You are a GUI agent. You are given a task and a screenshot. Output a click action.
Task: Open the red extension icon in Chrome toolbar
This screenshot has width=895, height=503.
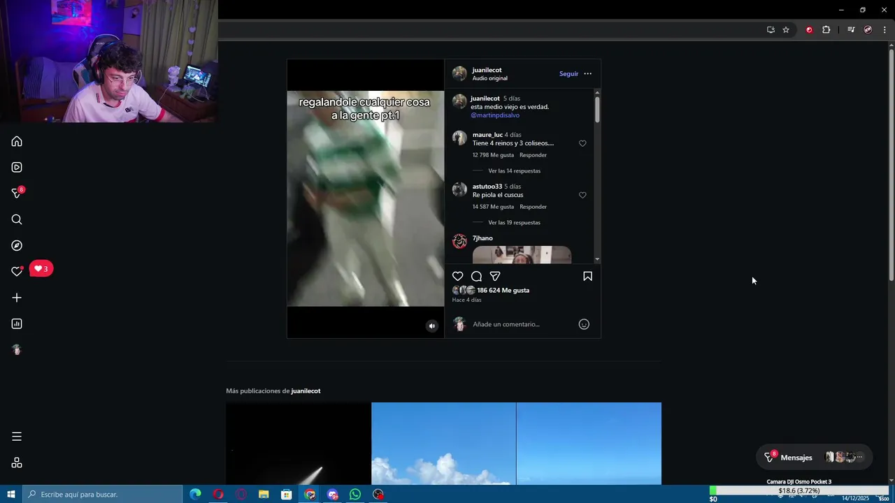point(809,29)
